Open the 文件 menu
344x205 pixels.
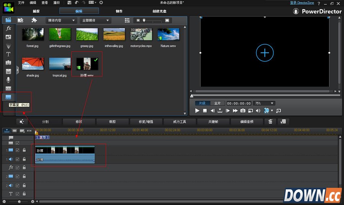21,3
